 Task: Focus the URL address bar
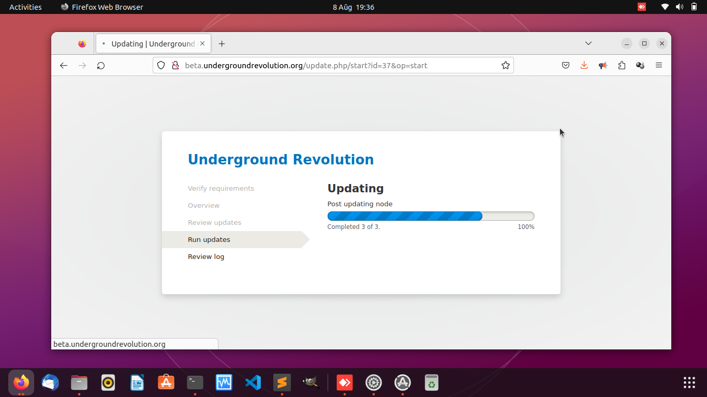tap(333, 66)
